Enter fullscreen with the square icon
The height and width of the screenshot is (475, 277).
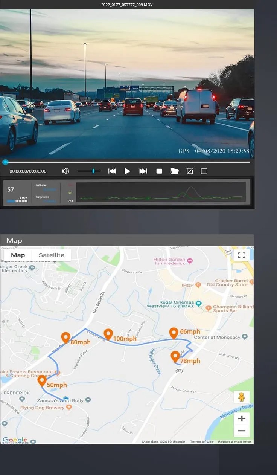tap(204, 171)
